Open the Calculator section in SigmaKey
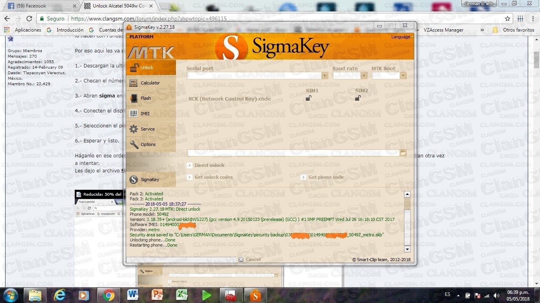This screenshot has width=540, height=303. 151,83
